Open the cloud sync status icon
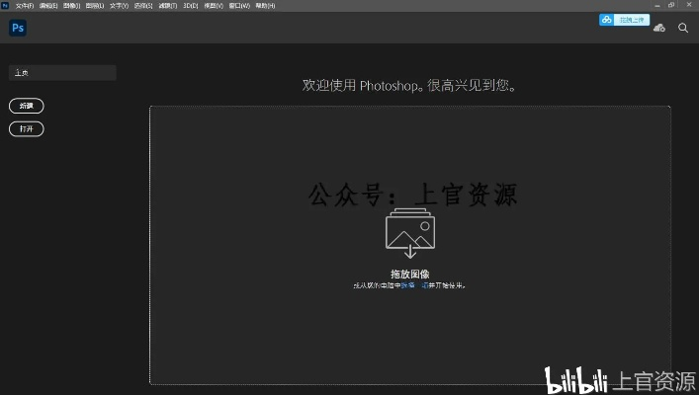The height and width of the screenshot is (395, 699). (659, 28)
